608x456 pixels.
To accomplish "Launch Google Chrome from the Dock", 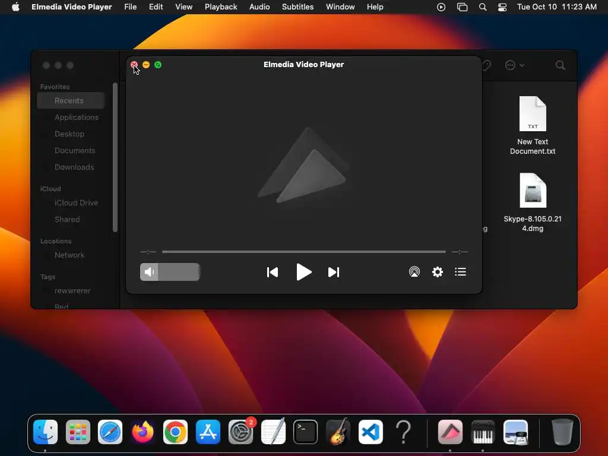I will pos(175,432).
